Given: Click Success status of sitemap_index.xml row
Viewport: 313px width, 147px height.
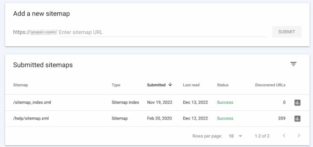Looking at the screenshot, I should tap(225, 102).
